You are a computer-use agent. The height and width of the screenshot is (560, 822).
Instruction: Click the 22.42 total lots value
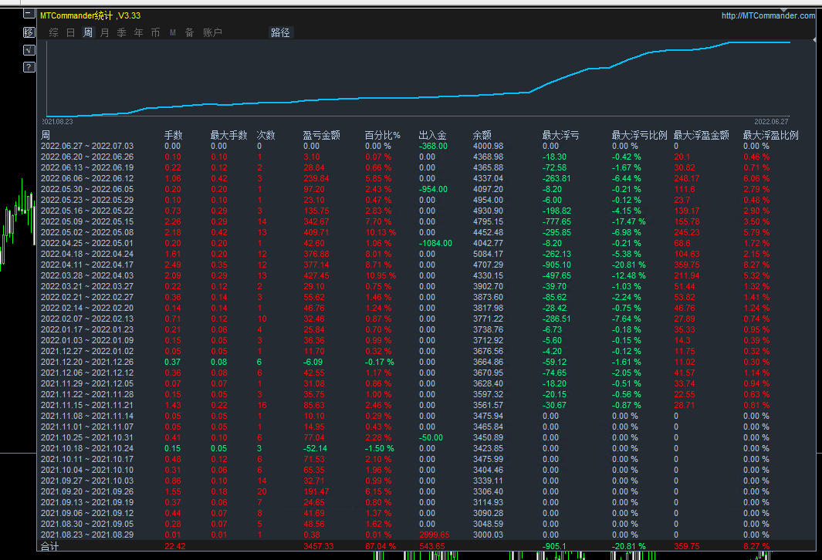pos(175,546)
